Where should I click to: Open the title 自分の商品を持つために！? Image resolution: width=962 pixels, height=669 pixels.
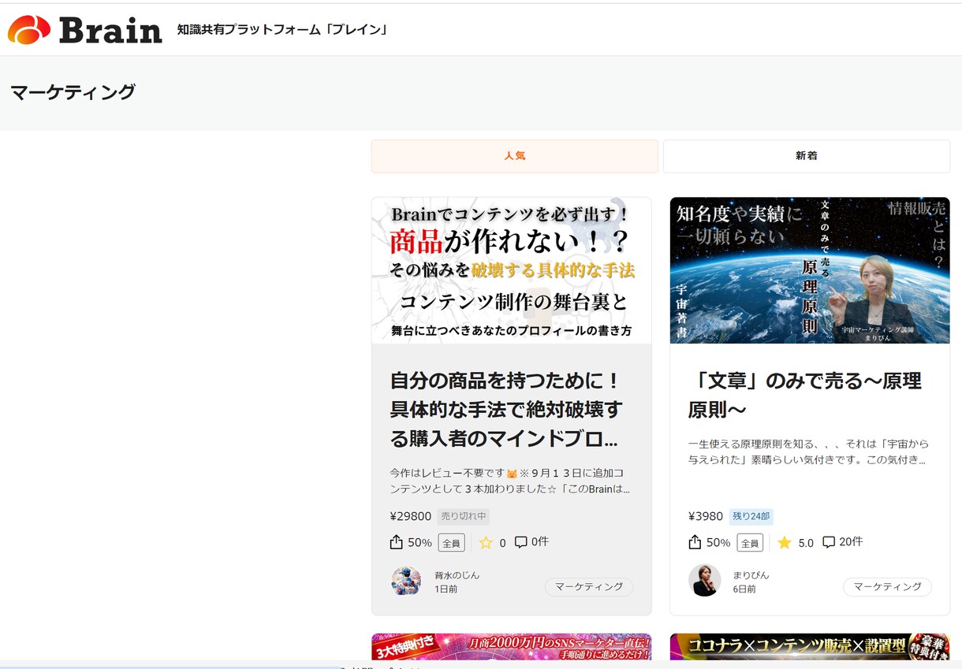pos(506,410)
